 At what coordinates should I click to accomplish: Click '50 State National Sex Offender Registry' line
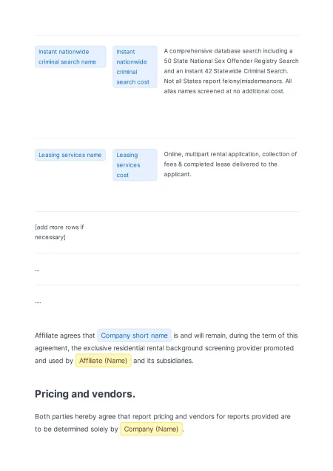point(231,61)
